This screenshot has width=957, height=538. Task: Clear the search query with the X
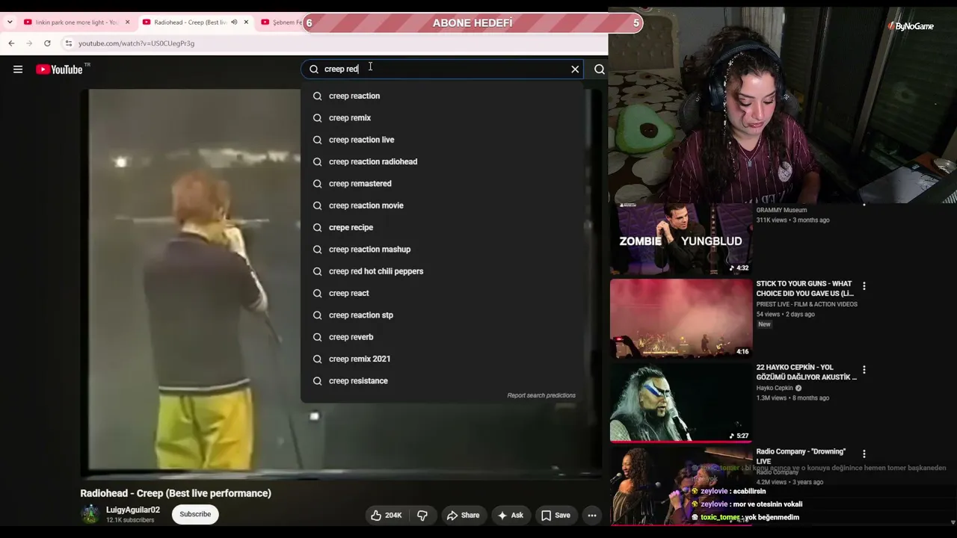pyautogui.click(x=575, y=69)
